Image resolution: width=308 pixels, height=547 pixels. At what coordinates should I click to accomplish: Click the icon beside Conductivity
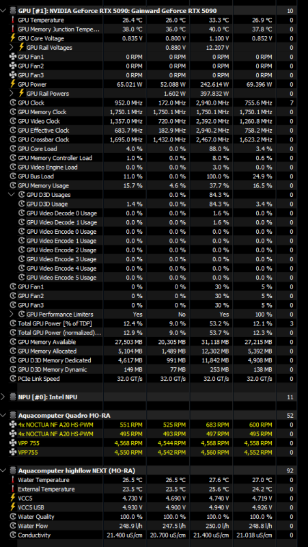pos(13,535)
